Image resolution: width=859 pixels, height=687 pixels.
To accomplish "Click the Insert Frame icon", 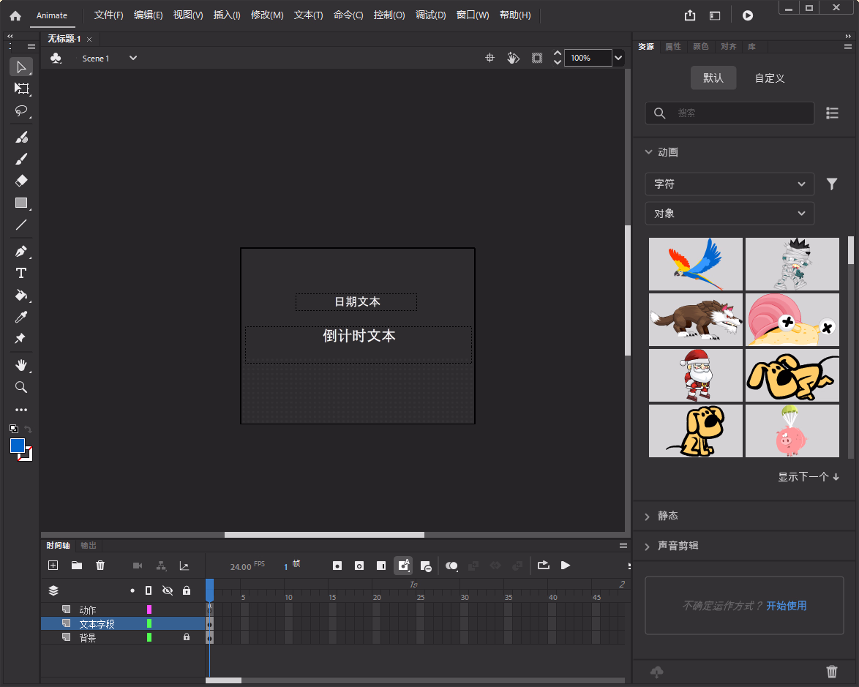I will point(381,566).
